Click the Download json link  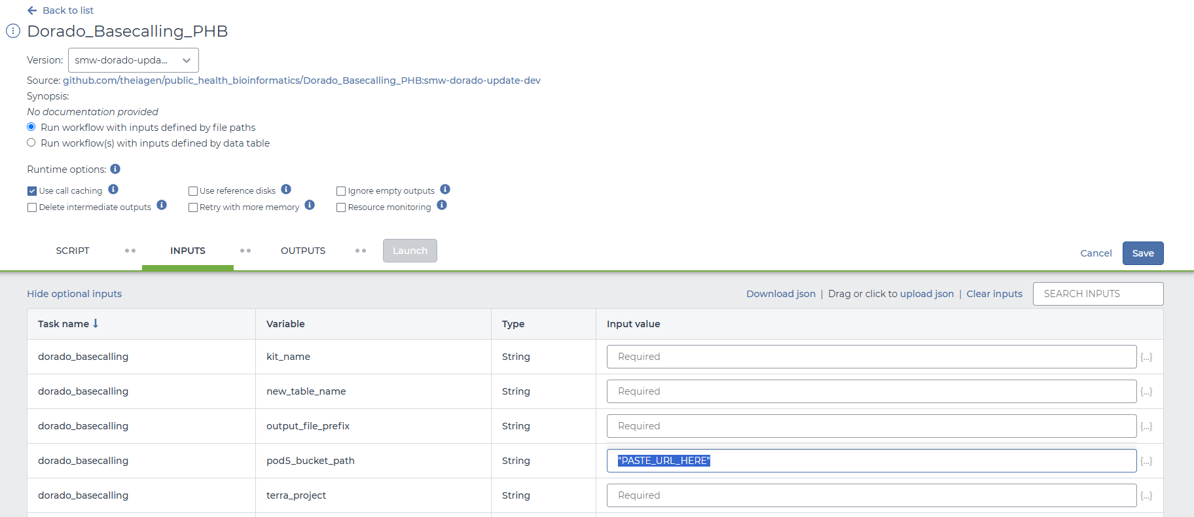click(780, 294)
